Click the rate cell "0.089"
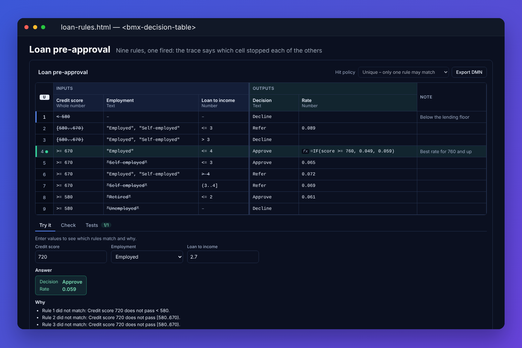This screenshot has height=348, width=522. point(358,128)
